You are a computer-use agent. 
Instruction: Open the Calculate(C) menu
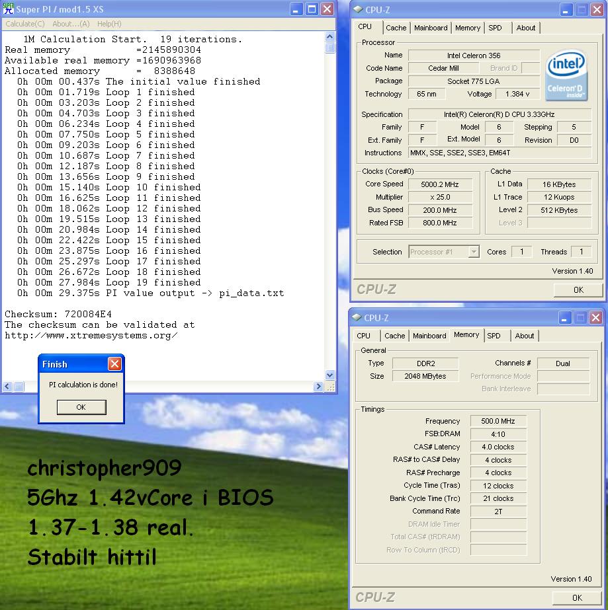[25, 24]
